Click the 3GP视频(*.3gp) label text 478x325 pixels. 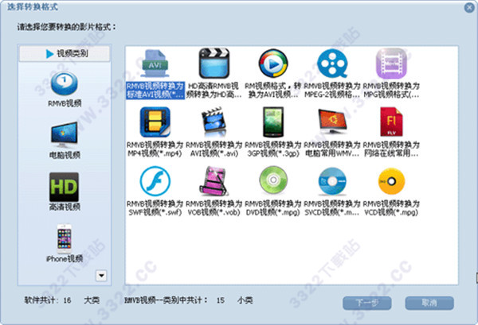273,153
